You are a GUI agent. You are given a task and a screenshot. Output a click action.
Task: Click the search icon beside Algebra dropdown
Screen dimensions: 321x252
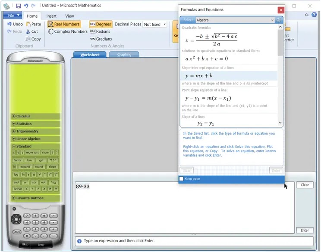(278, 20)
